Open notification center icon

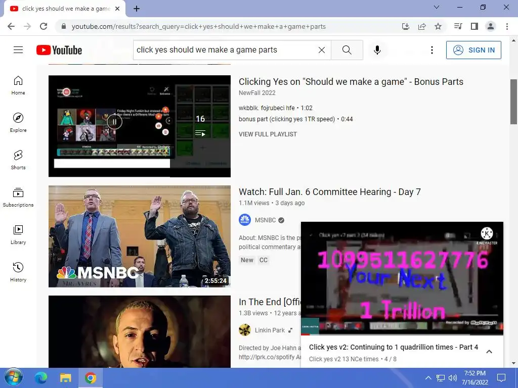[x=501, y=378]
